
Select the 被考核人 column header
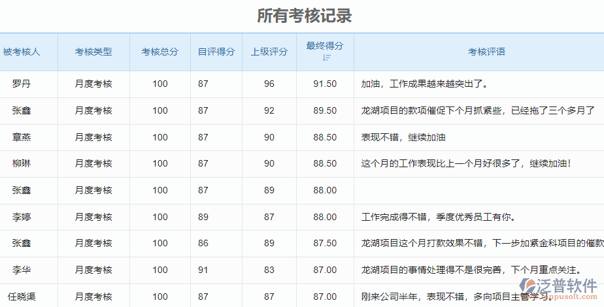click(22, 52)
